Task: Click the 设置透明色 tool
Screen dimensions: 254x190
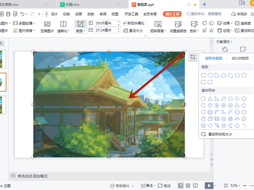Action: (x=177, y=27)
